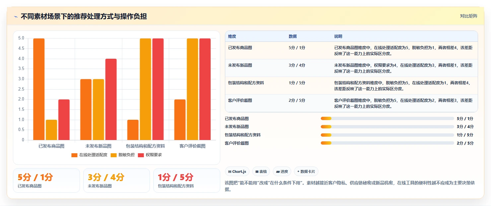Click the 未发布新品图 chart axis label
Screen dimensions: 491x206
pyautogui.click(x=99, y=146)
